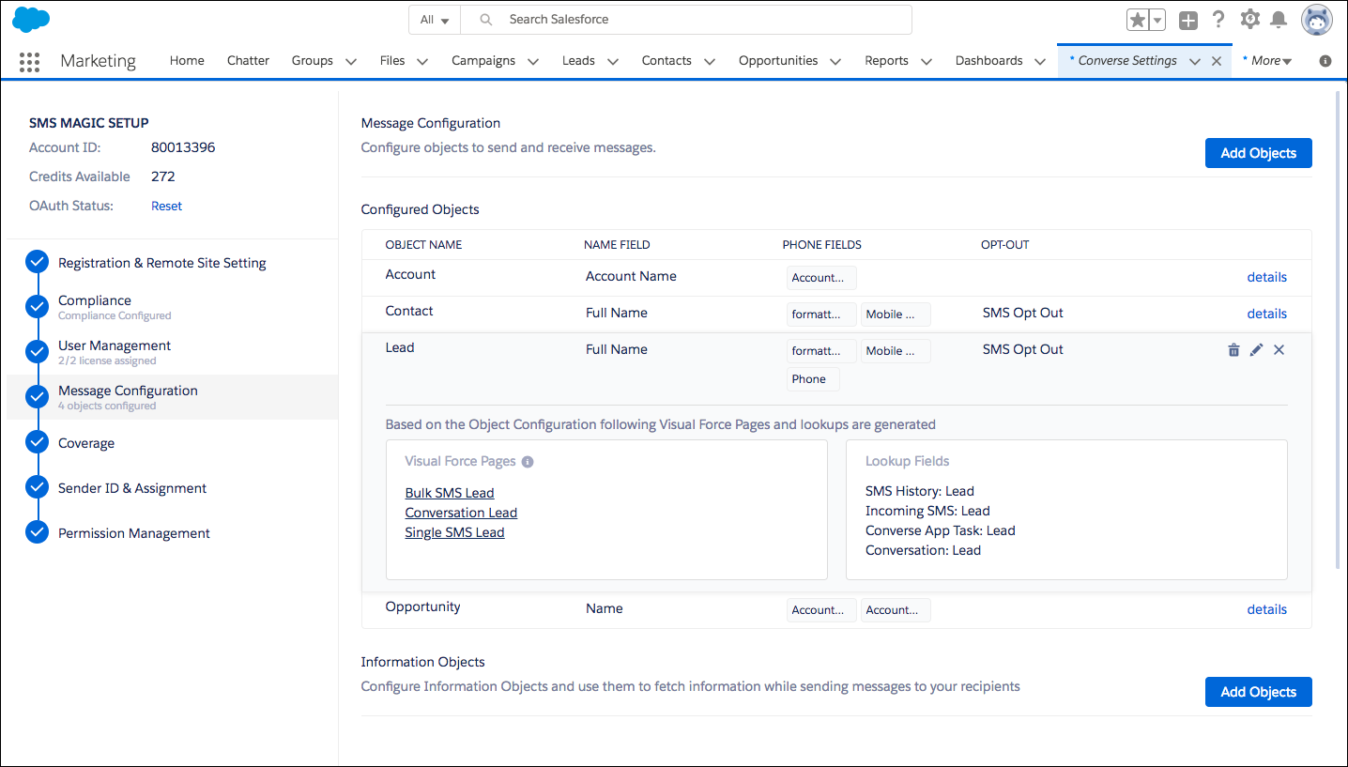Expand the Converse Settings tab chevron
Viewport: 1348px width, 767px height.
1195,62
